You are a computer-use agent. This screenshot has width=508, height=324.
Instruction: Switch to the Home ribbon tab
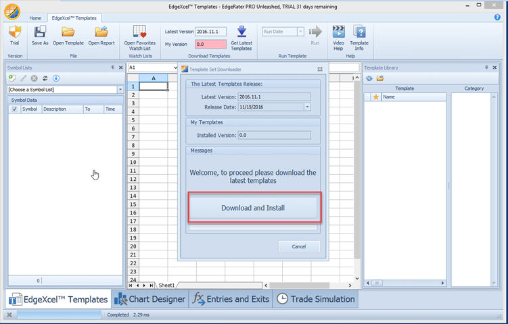point(35,18)
